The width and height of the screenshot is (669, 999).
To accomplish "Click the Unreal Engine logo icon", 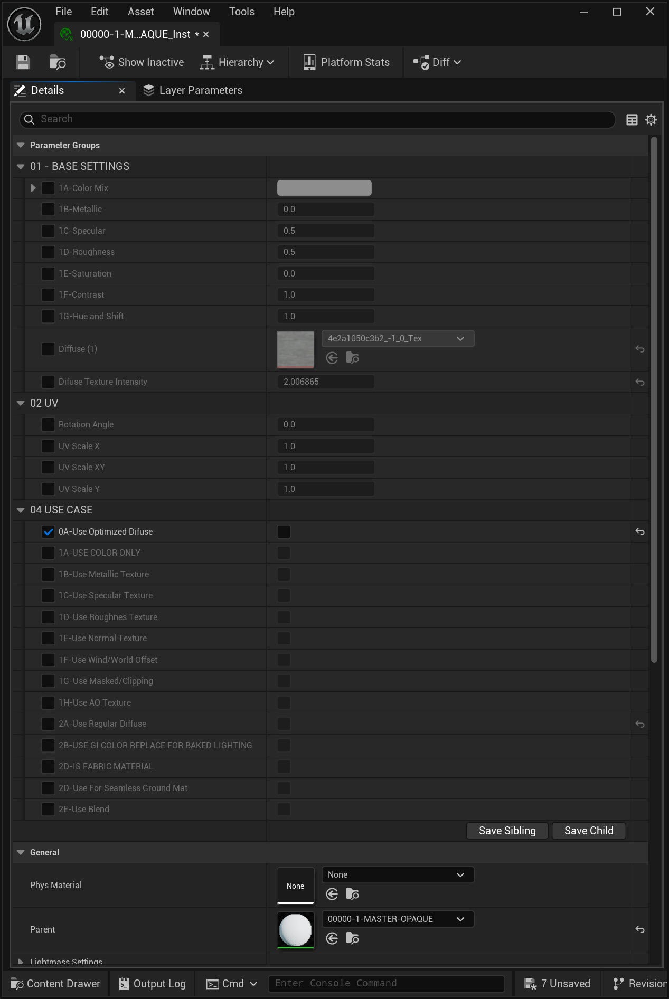I will [24, 24].
